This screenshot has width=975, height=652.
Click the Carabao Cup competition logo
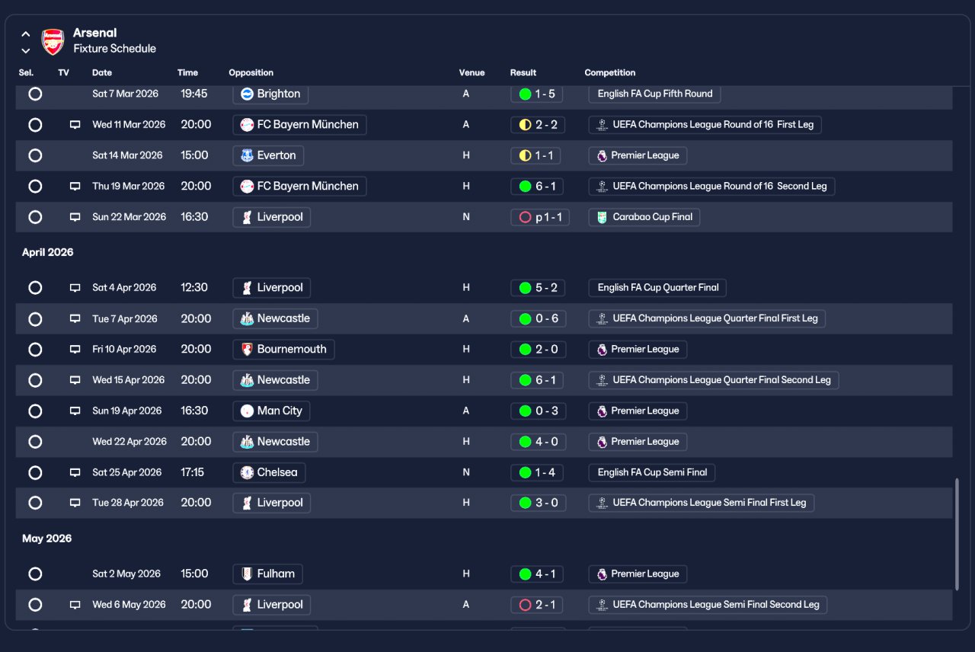pos(603,217)
